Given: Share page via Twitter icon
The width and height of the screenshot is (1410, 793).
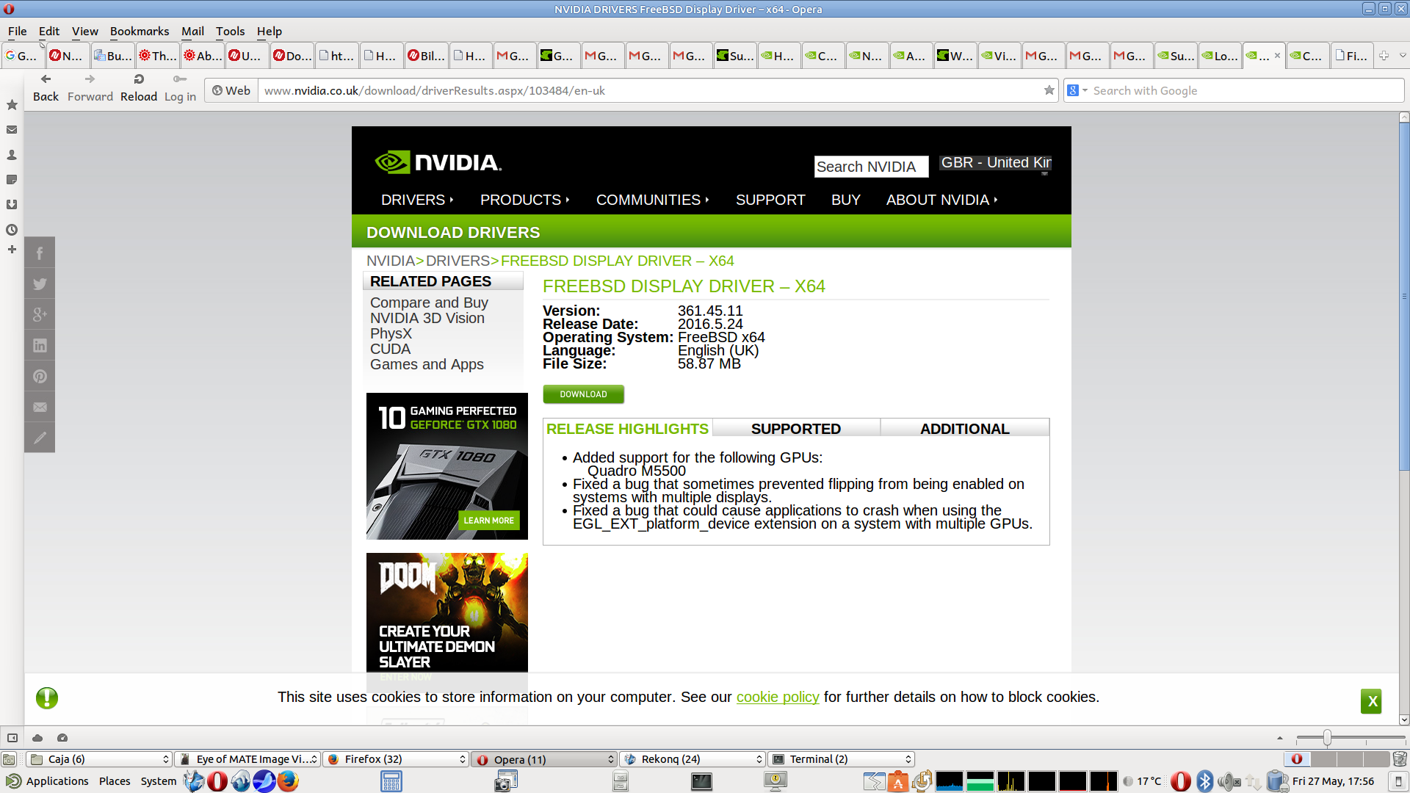Looking at the screenshot, I should point(40,284).
